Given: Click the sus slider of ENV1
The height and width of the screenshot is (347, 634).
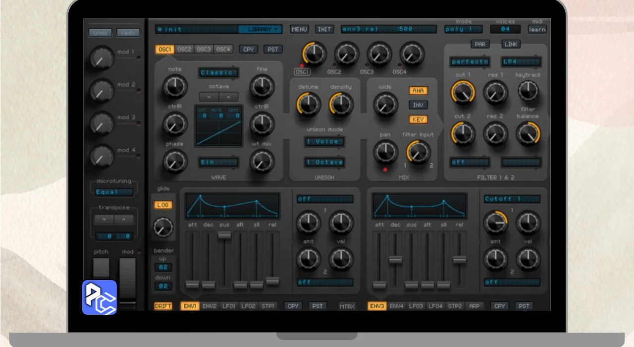Looking at the screenshot, I should [x=224, y=235].
